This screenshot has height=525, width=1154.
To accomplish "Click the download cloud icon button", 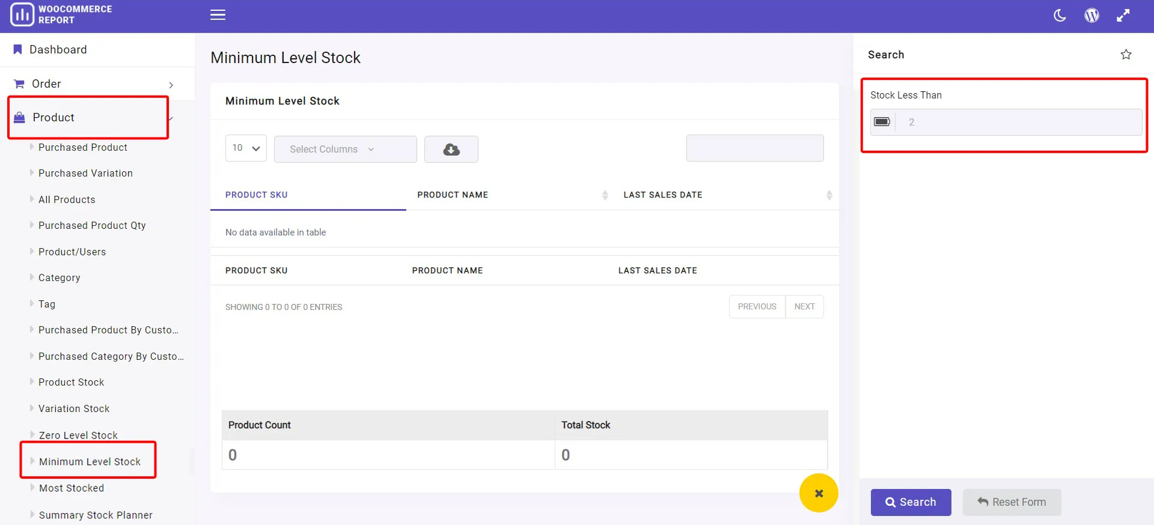I will pos(451,149).
